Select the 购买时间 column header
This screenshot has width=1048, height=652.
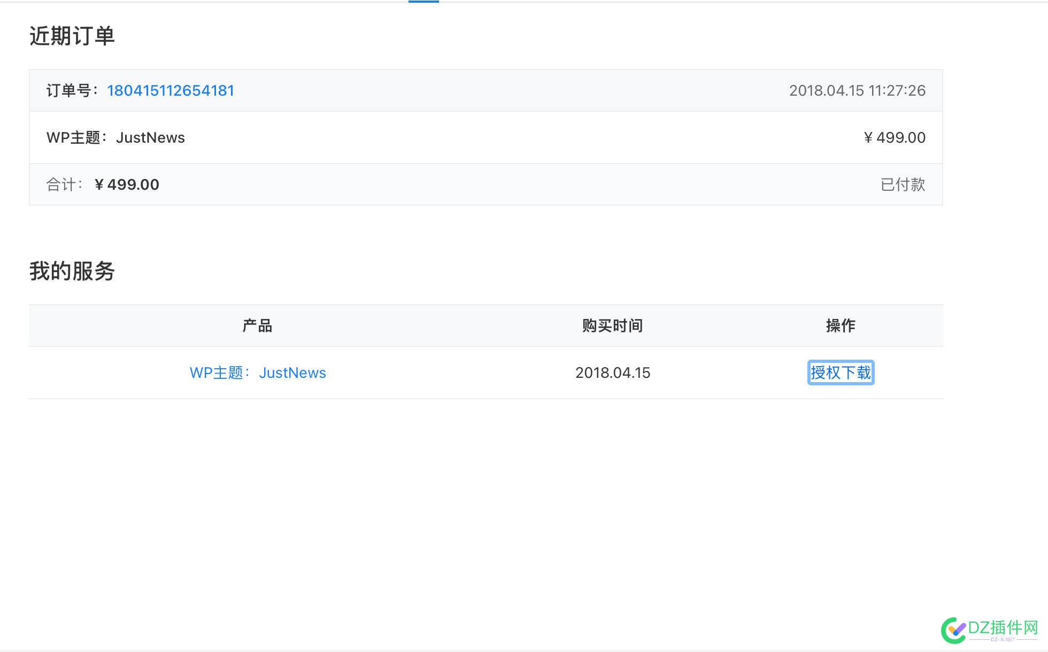click(612, 325)
